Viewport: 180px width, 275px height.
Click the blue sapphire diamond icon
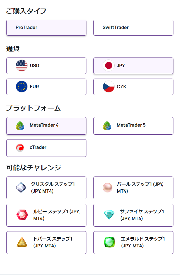coord(108,215)
